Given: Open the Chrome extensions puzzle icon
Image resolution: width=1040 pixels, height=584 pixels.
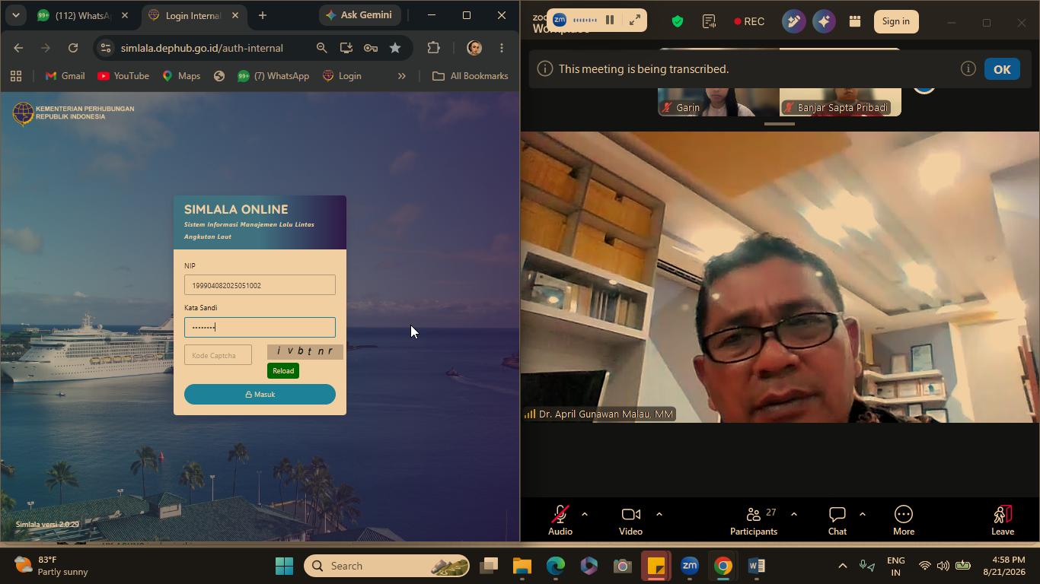Looking at the screenshot, I should (x=434, y=48).
